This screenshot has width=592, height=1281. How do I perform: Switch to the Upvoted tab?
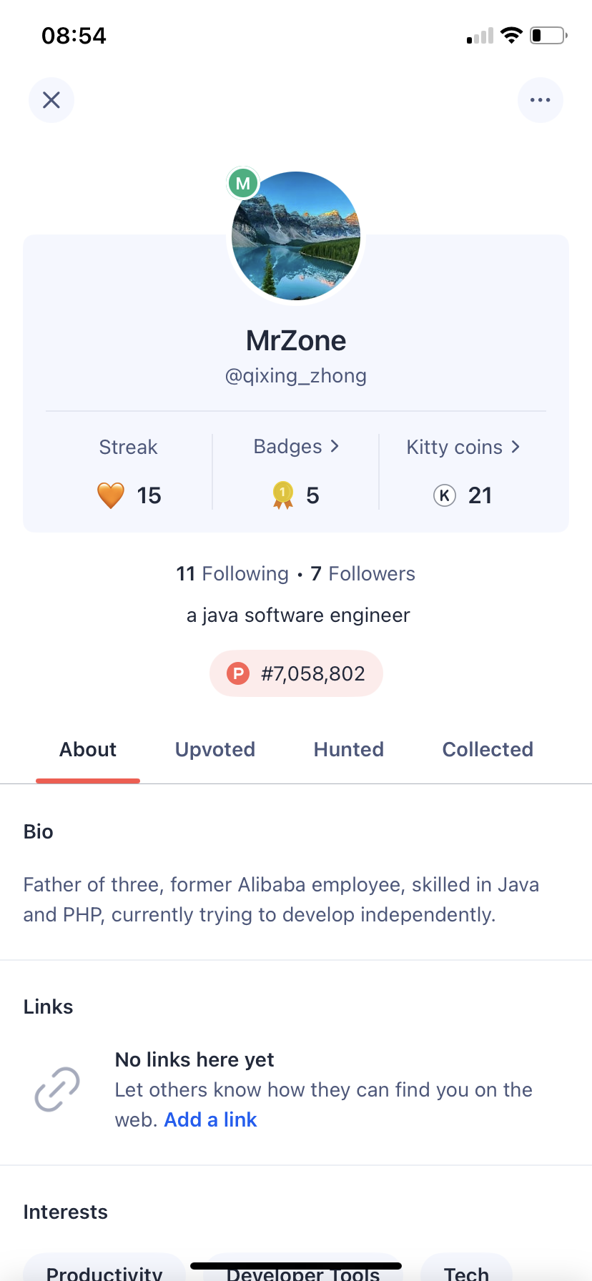pos(215,749)
